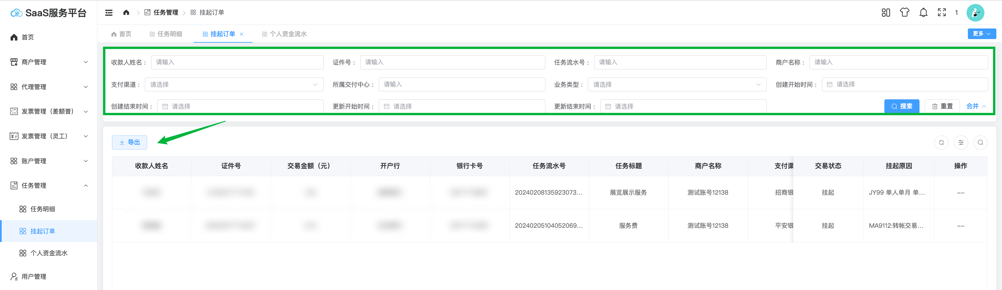The width and height of the screenshot is (1002, 290).
Task: Open the user avatar menu
Action: coord(975,13)
